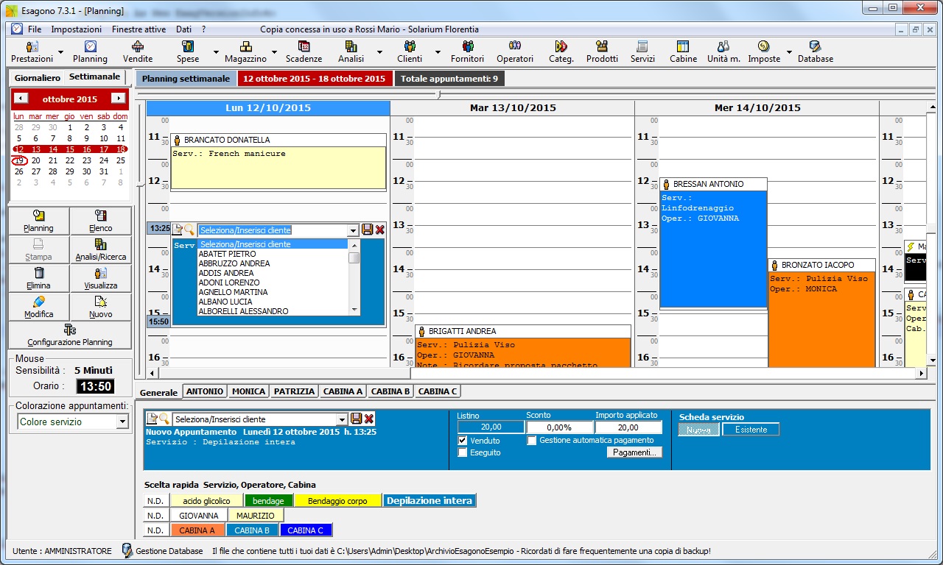Open the bottom panel client dropdown
The image size is (943, 565).
coord(341,419)
